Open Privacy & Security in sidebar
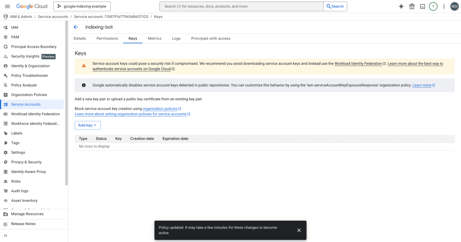 click(32, 162)
